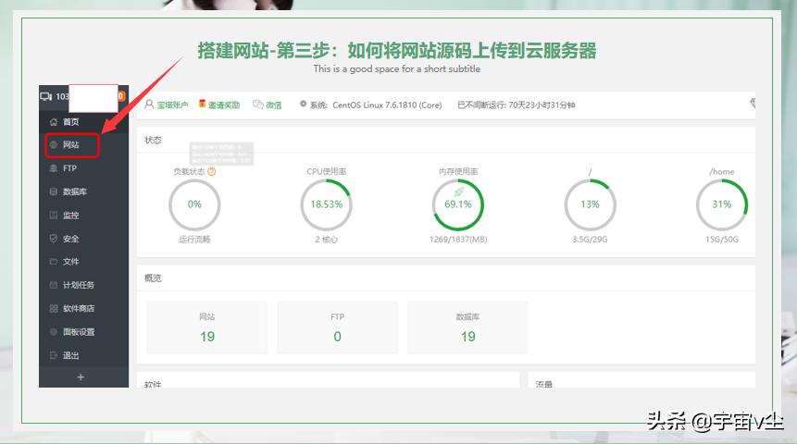Open the 文件 file manager item
Viewport: 797px width, 444px height.
point(83,262)
